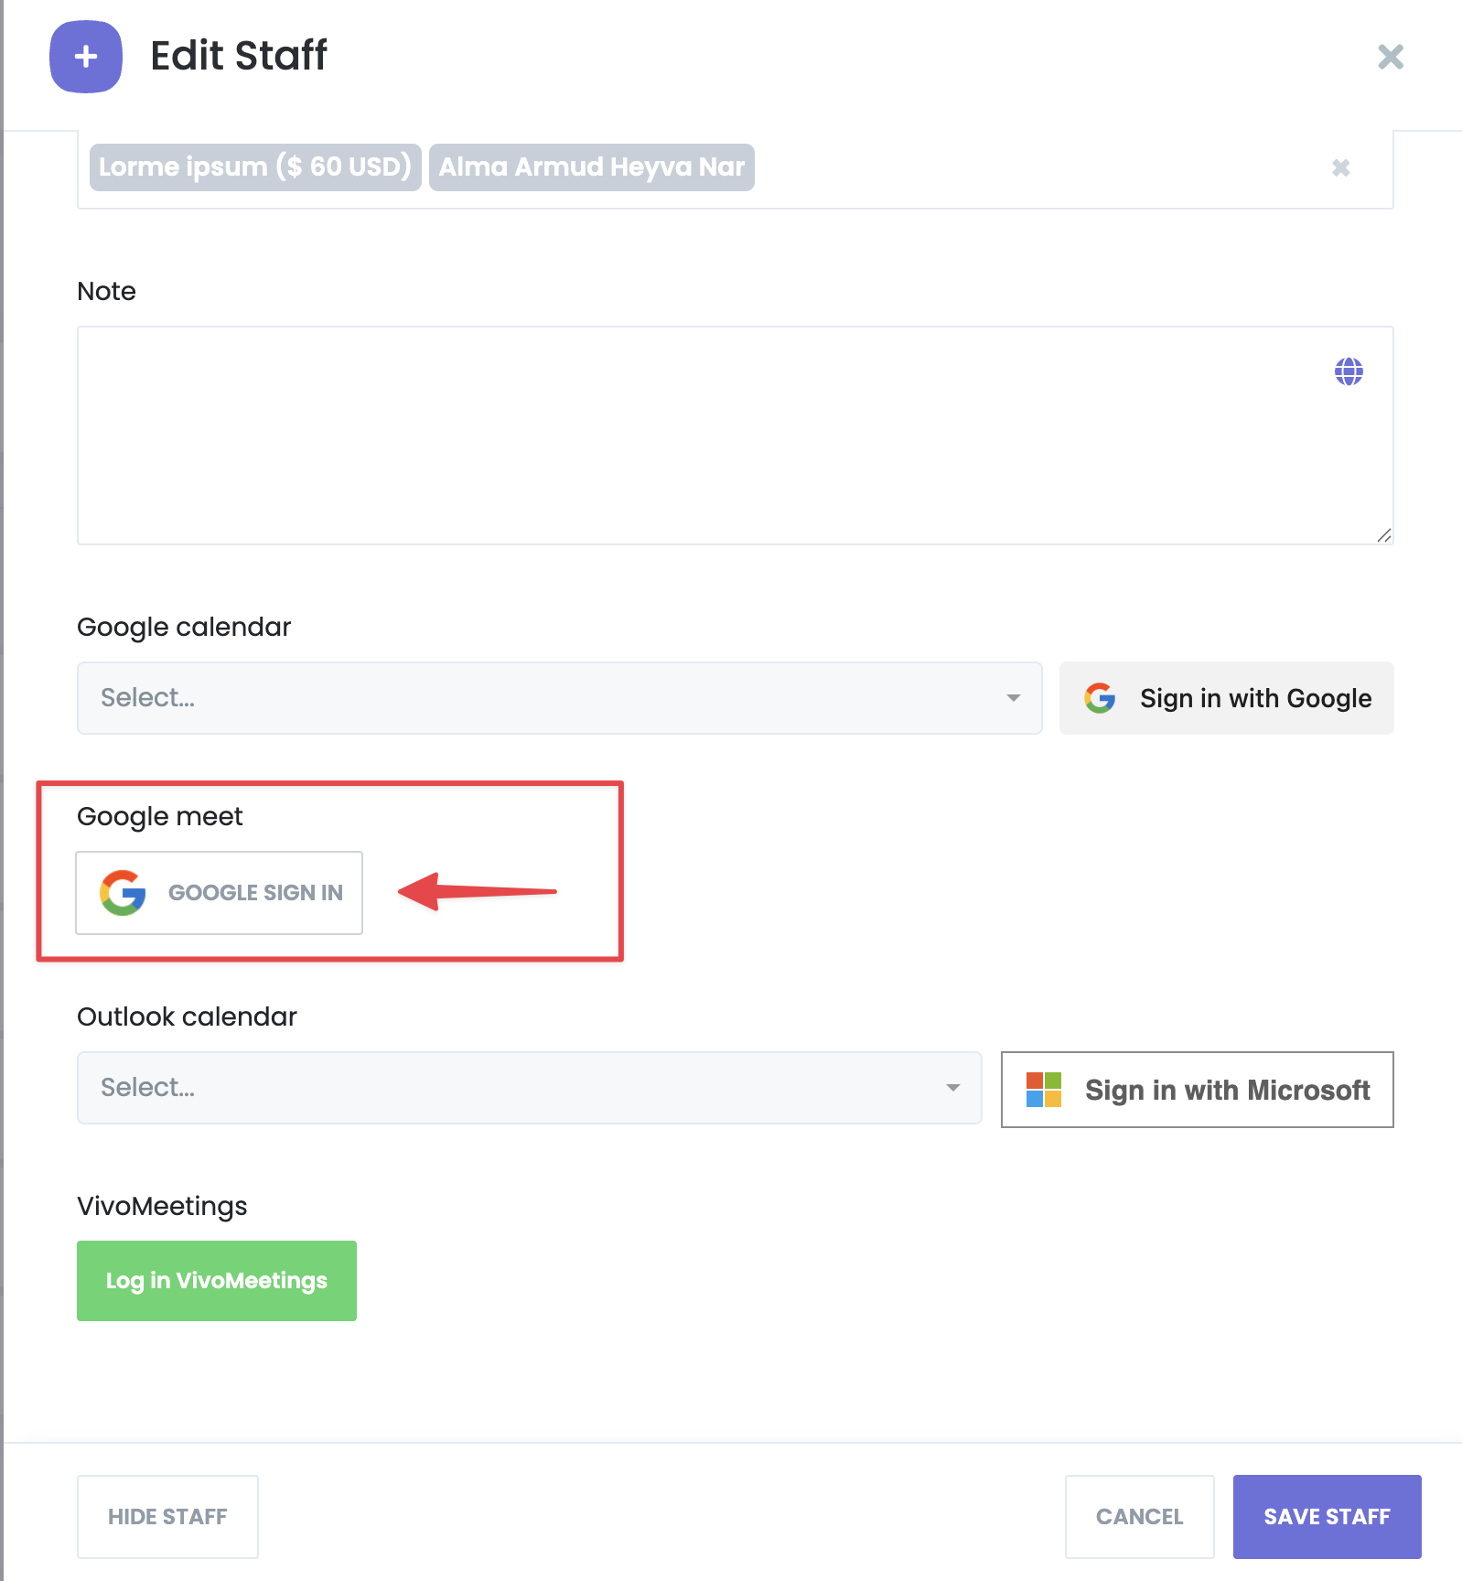
Task: Open the Google calendar Select field
Action: click(560, 698)
